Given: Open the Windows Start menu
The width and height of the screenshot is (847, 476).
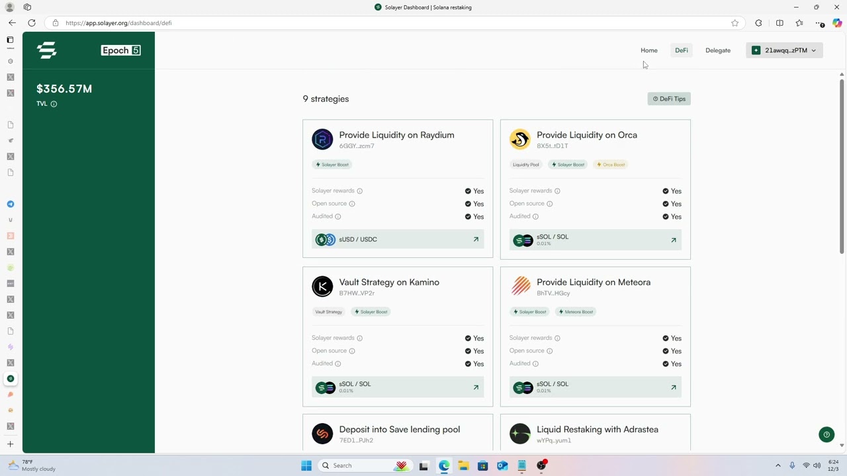Looking at the screenshot, I should pos(306,465).
